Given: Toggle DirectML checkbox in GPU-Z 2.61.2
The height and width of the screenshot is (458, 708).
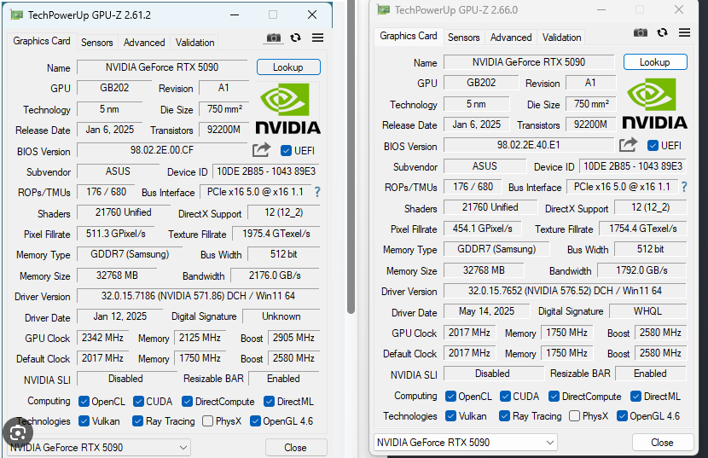Looking at the screenshot, I should point(269,401).
